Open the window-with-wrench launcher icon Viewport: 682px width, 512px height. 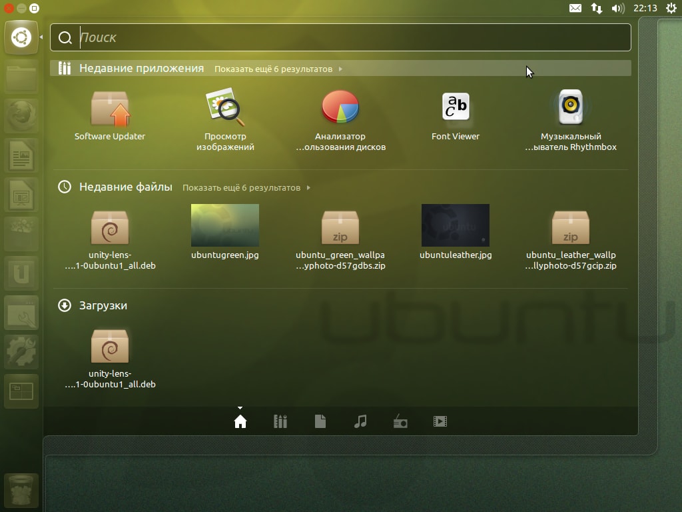[x=21, y=313]
